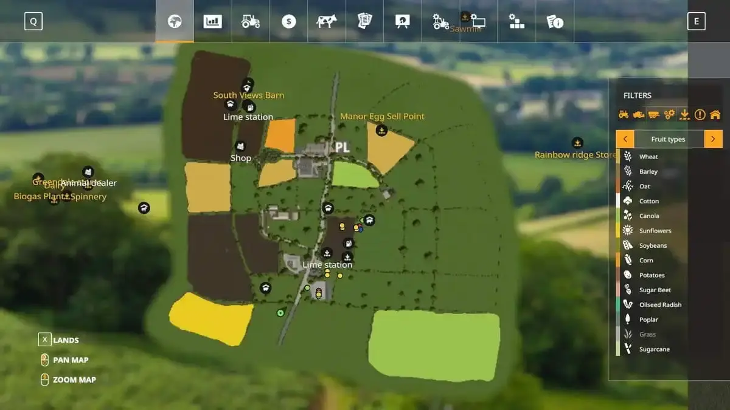The image size is (730, 410).
Task: Switch to the Animals tab with cow icon
Action: pyautogui.click(x=327, y=21)
